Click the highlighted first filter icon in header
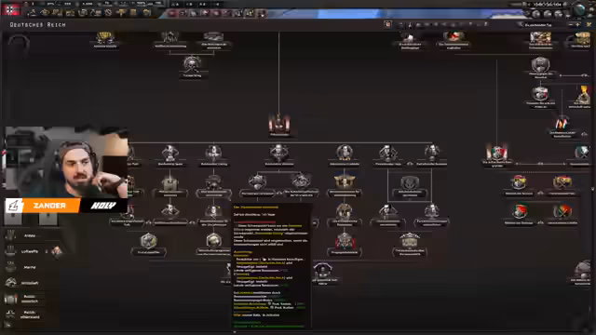 pyautogui.click(x=387, y=25)
